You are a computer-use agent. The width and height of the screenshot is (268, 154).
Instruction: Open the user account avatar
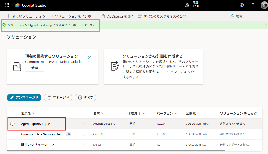point(264,5)
